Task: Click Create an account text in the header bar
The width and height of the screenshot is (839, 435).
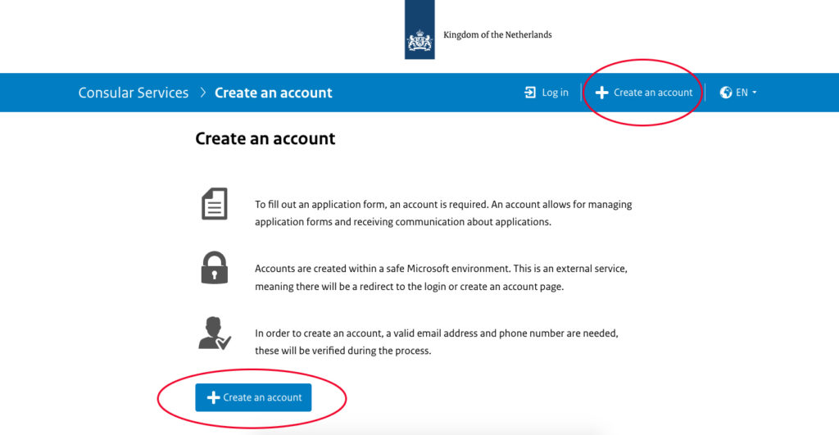Action: [x=653, y=93]
